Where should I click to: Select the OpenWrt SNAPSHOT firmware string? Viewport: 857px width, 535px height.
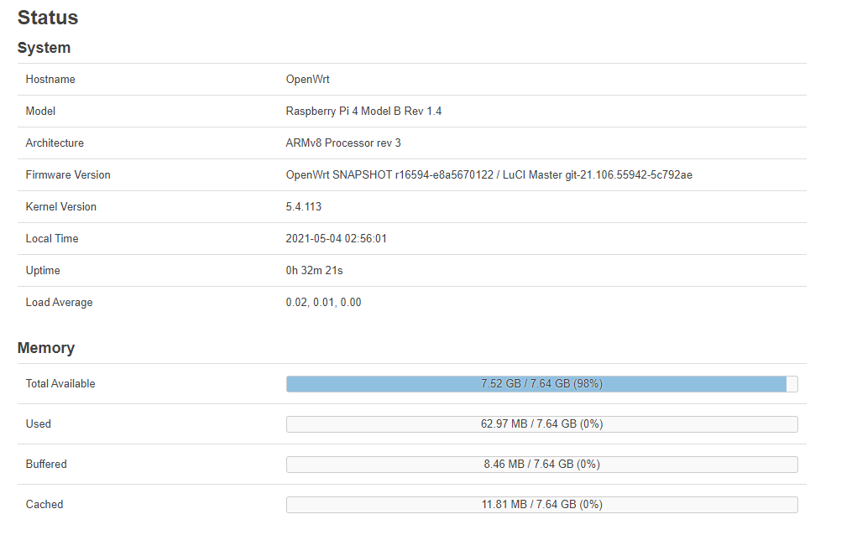(489, 174)
